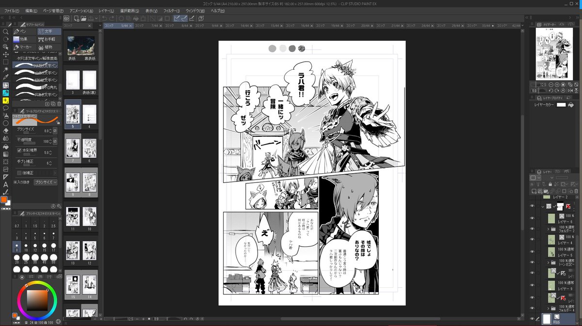Viewport: 582px width, 326px height.
Task: Select the ペン sub tool group
Action: tap(24, 32)
